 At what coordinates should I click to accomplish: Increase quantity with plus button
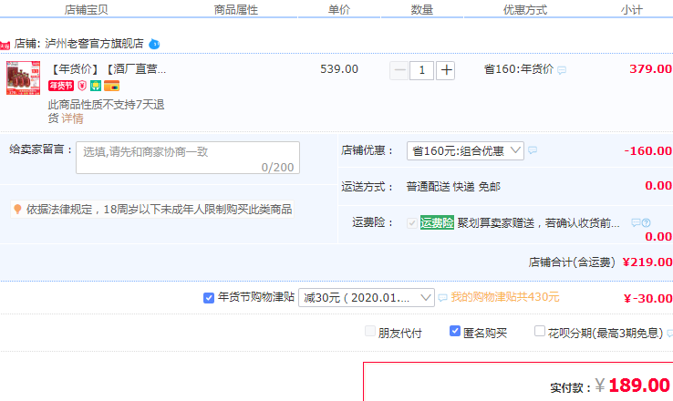[x=446, y=70]
